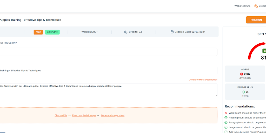Click the credits icon beside 'Credits: 2.5'
The image size is (266, 133).
pyautogui.click(x=126, y=32)
